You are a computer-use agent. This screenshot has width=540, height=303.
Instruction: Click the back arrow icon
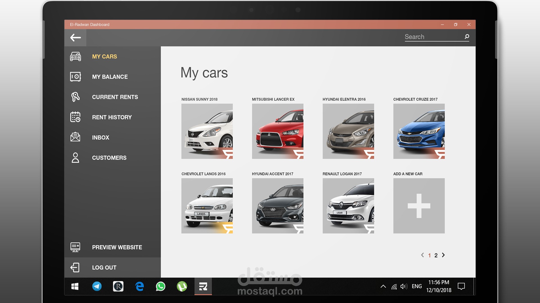[x=75, y=38]
